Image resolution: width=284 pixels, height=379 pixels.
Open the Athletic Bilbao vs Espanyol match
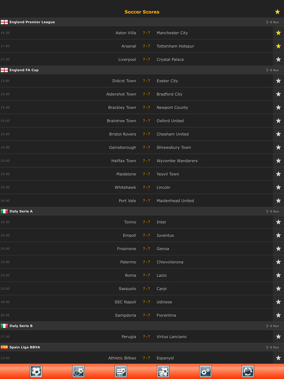coord(137,358)
